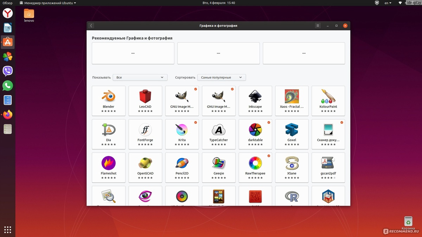Click the 'Рекомендуемые Графика и фотография' heading
This screenshot has height=237, width=422.
pyautogui.click(x=132, y=38)
